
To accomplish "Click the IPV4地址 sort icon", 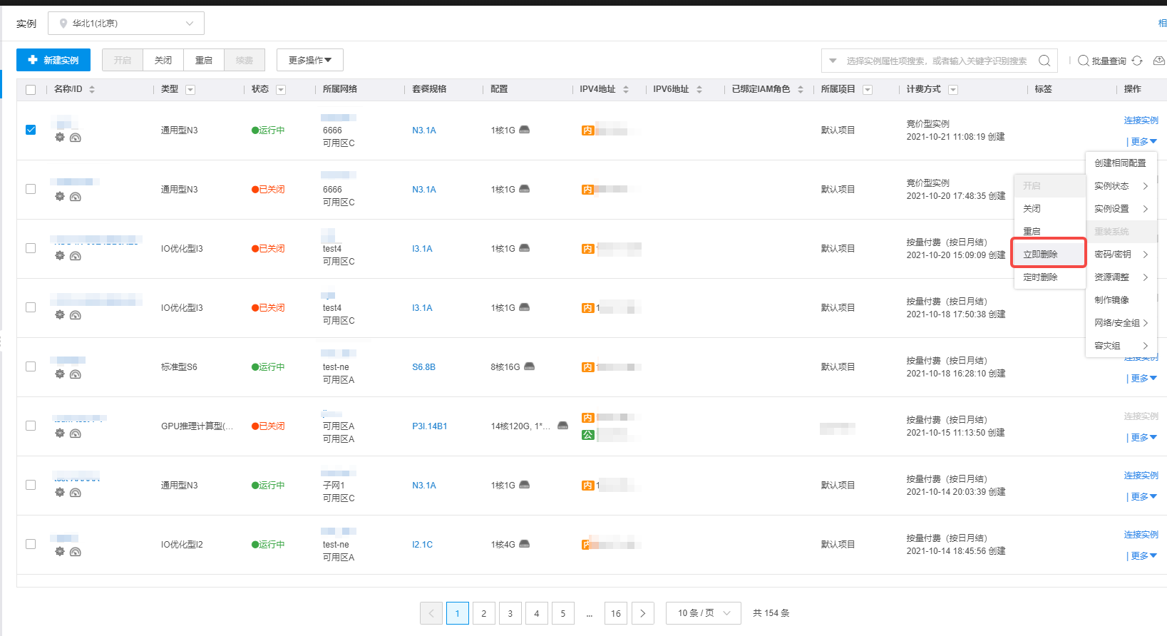I will click(626, 89).
